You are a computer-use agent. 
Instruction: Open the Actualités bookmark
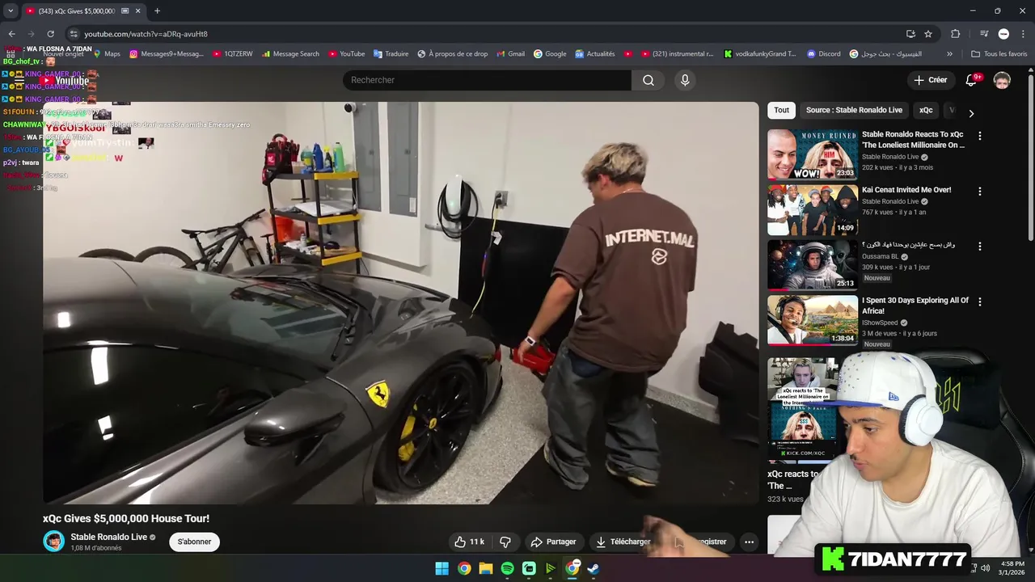594,54
